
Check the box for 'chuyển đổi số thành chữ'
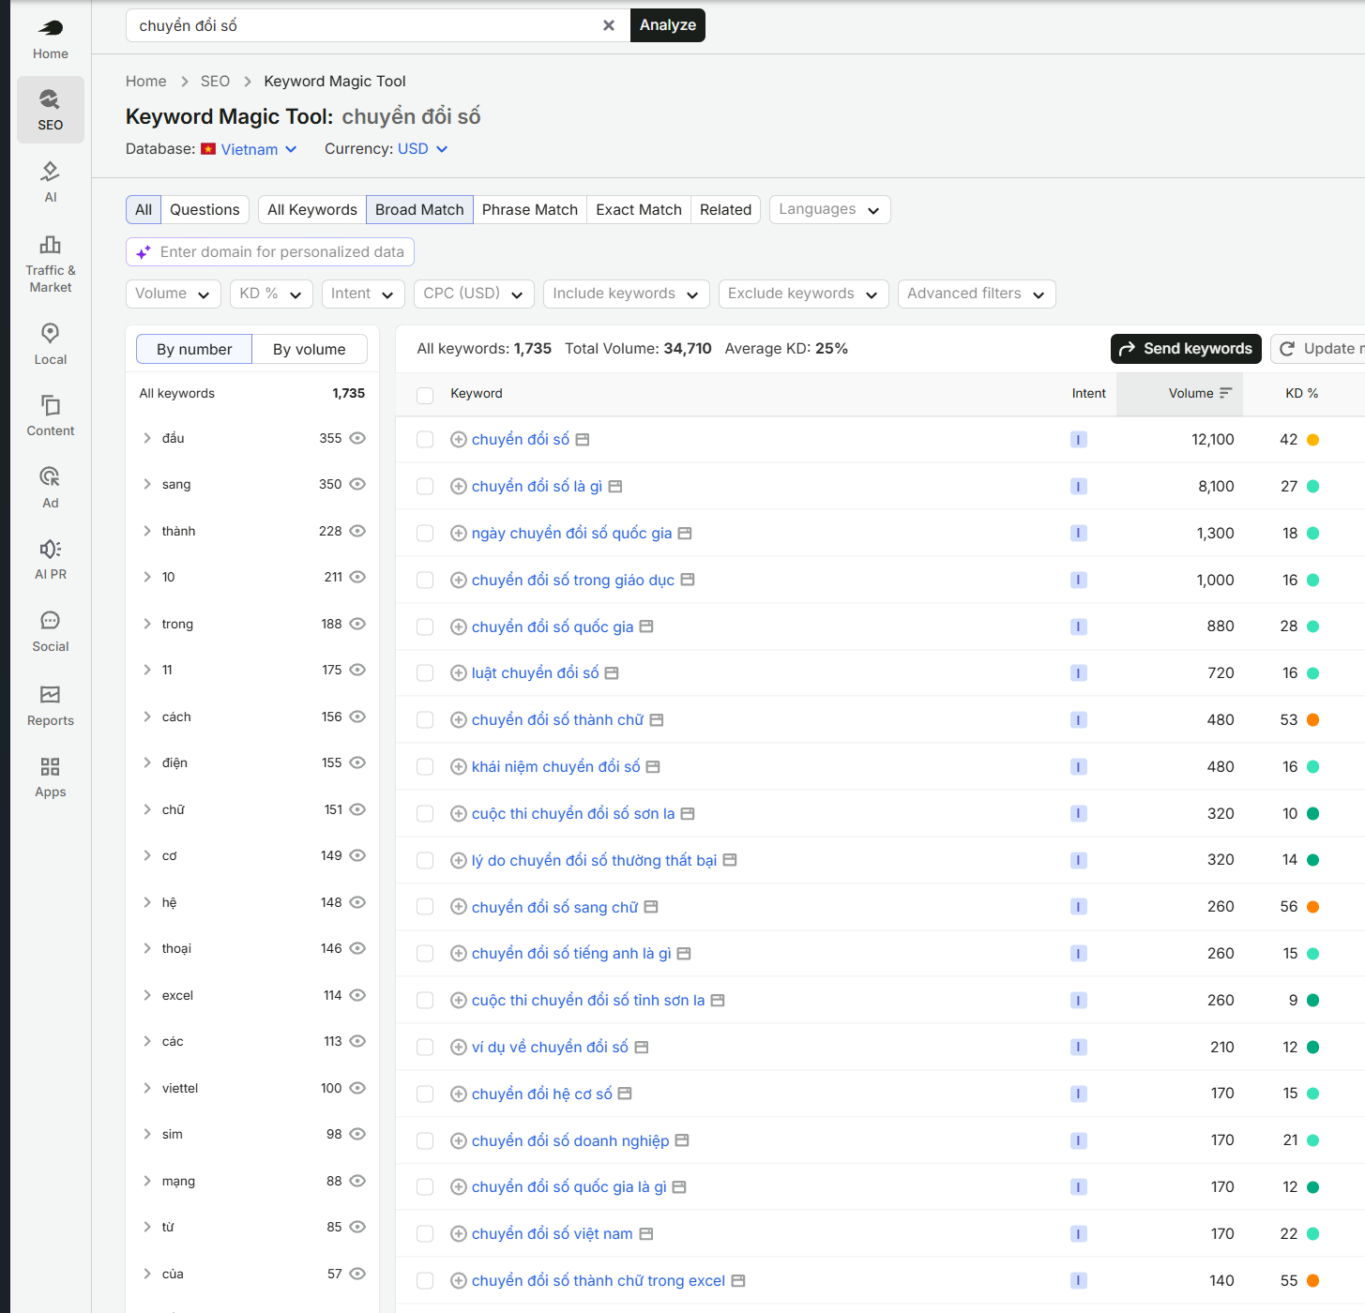pos(425,720)
